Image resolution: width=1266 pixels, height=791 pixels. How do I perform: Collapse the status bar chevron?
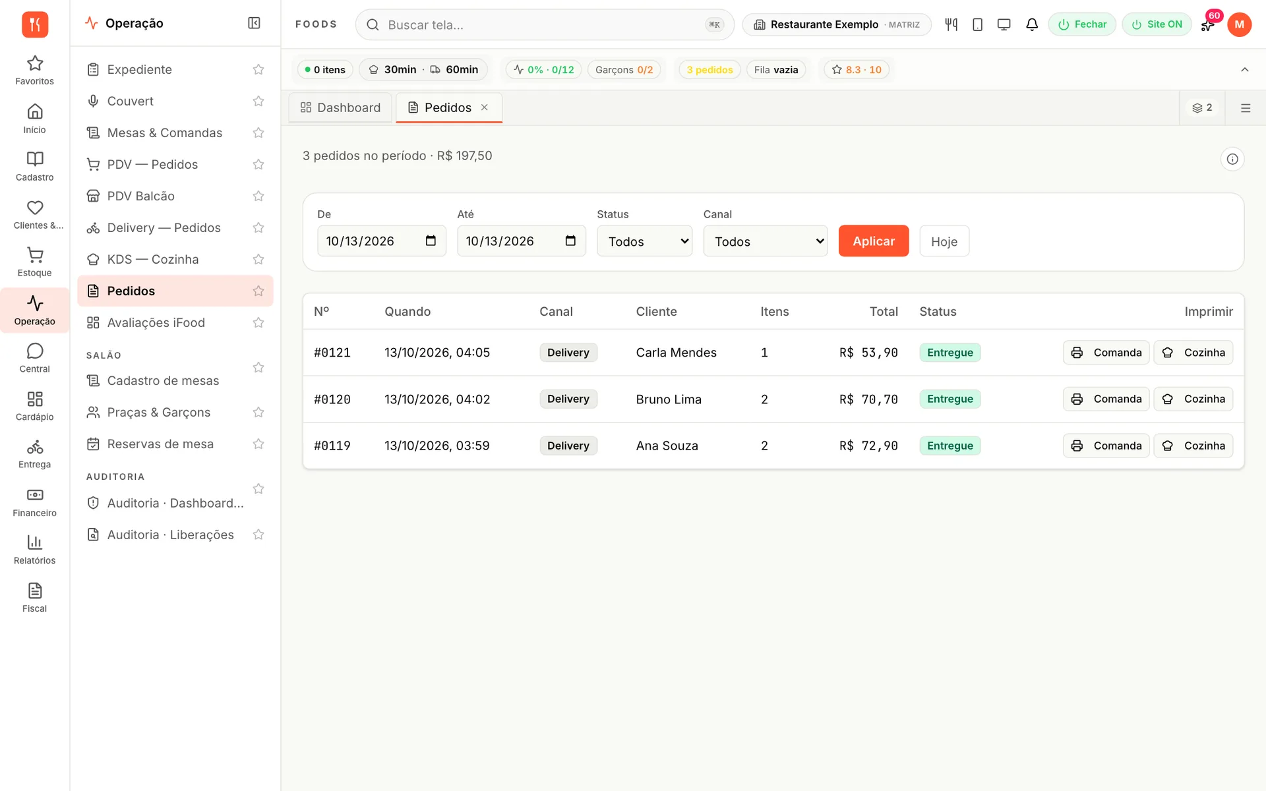coord(1244,70)
